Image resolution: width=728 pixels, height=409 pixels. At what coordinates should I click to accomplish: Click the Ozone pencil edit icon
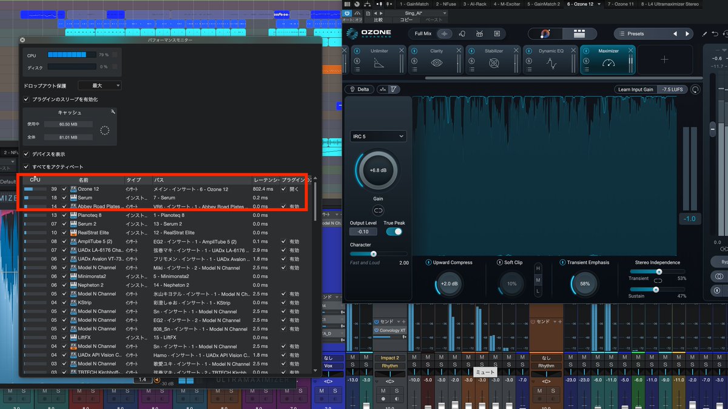pyautogui.click(x=704, y=34)
